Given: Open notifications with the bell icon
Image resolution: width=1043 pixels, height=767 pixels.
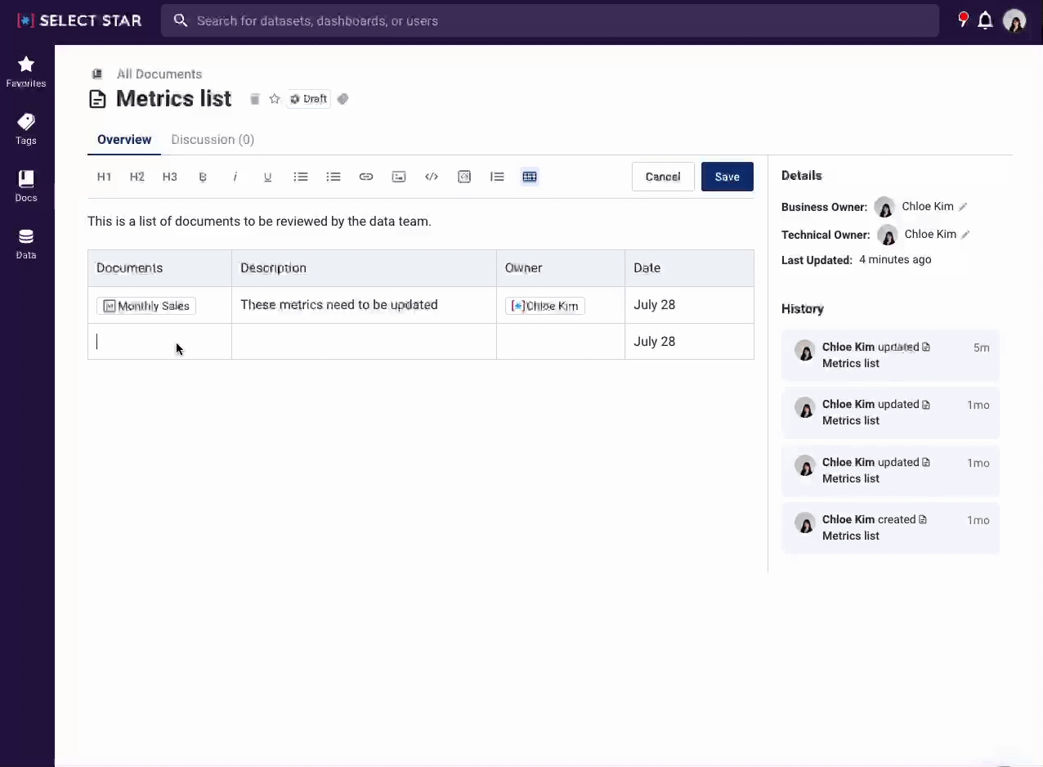Looking at the screenshot, I should click(985, 20).
